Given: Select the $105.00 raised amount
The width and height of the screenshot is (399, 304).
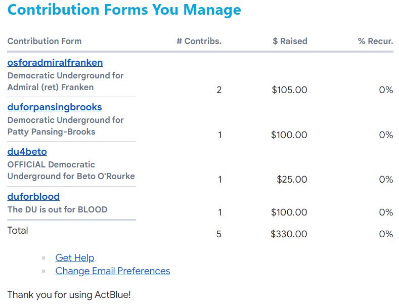Looking at the screenshot, I should pos(290,90).
